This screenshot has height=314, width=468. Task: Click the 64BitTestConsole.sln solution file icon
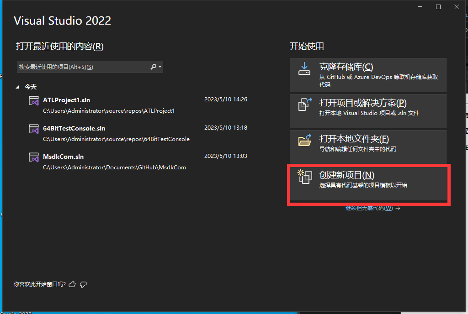(34, 129)
